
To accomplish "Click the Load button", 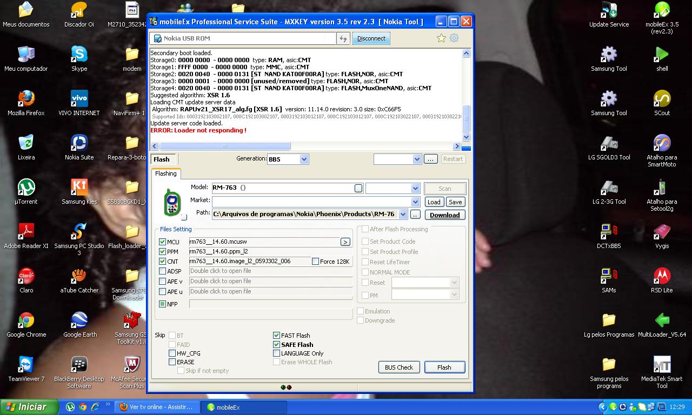I will pyautogui.click(x=434, y=202).
